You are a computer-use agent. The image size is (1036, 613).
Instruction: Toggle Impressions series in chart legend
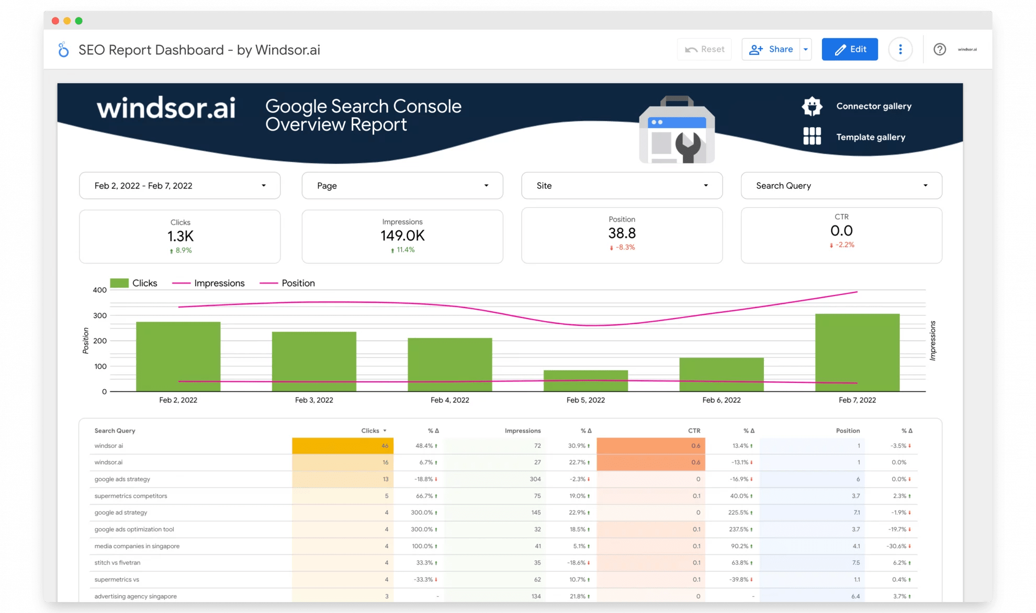[209, 283]
